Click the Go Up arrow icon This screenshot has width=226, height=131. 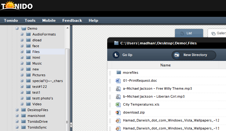coord(116,55)
